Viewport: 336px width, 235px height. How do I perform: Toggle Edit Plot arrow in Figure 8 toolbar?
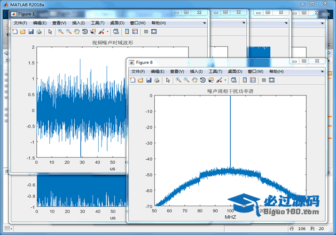[168, 80]
